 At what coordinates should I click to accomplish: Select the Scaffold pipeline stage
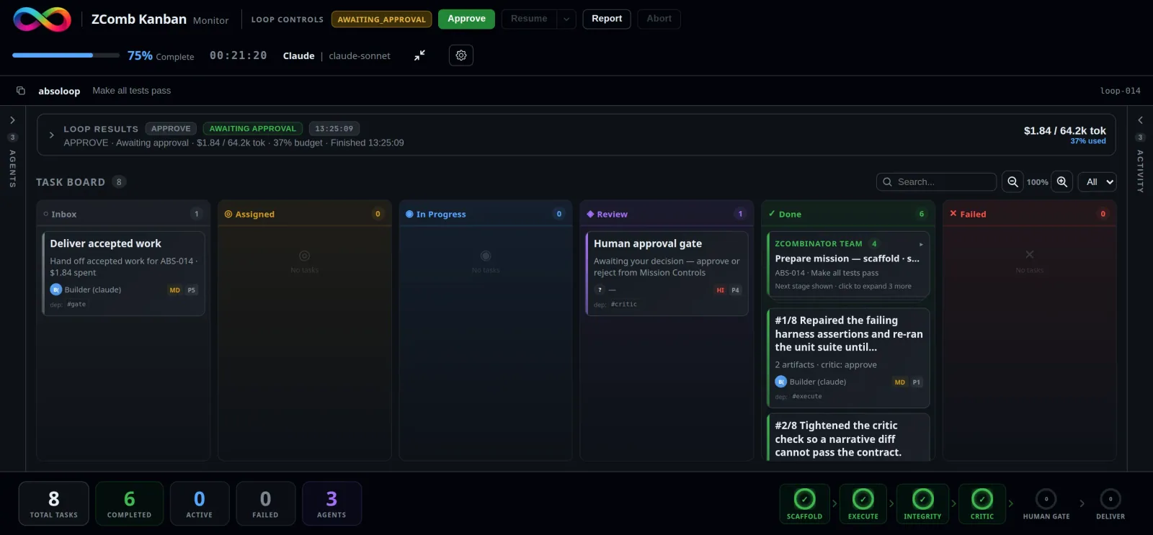point(804,504)
